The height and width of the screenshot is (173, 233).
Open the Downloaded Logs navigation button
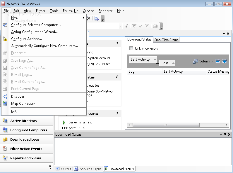click(26, 139)
